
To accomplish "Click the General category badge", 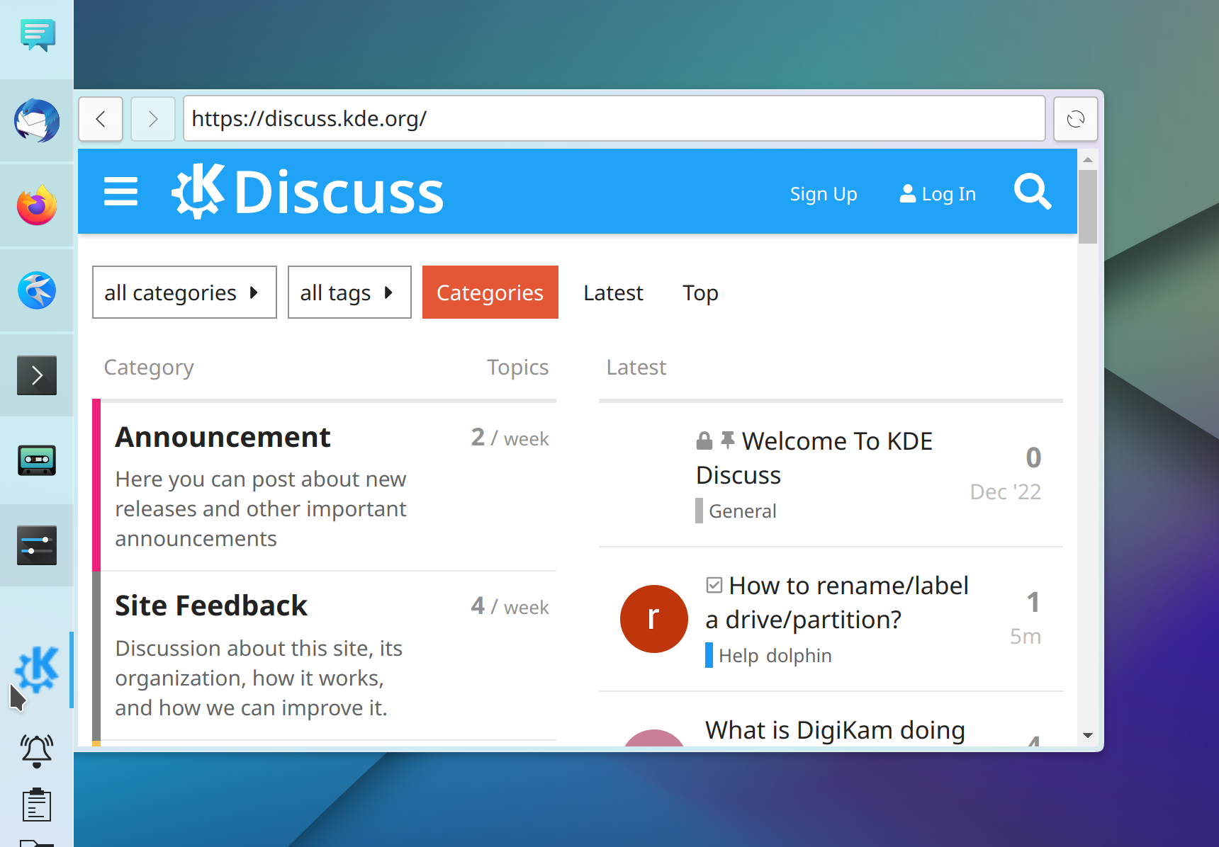I will (736, 511).
